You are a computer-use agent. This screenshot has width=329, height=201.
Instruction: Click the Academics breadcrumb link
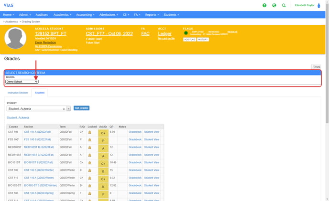pos(11,21)
